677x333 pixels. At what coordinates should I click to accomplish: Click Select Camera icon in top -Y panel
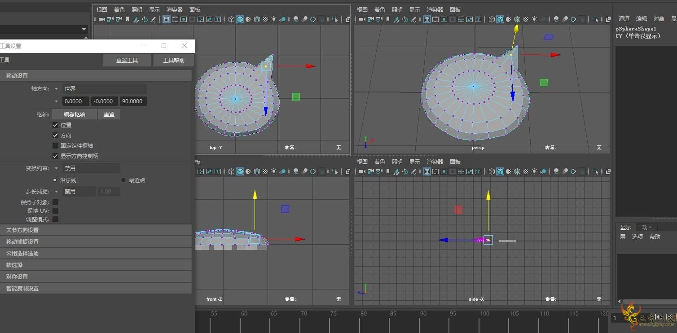click(101, 19)
